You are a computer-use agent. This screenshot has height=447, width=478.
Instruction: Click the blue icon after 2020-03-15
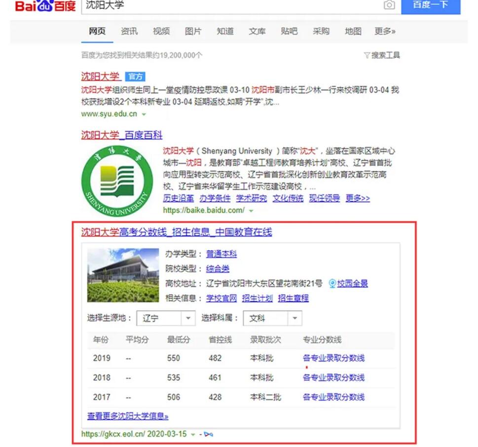point(209,434)
